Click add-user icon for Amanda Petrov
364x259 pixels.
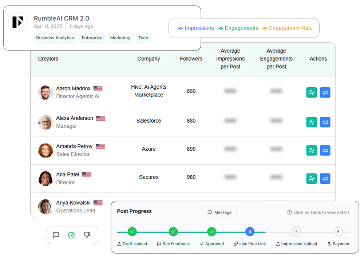(311, 150)
